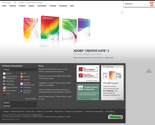Read Flash Media Server 3 news item

click(x=53, y=70)
